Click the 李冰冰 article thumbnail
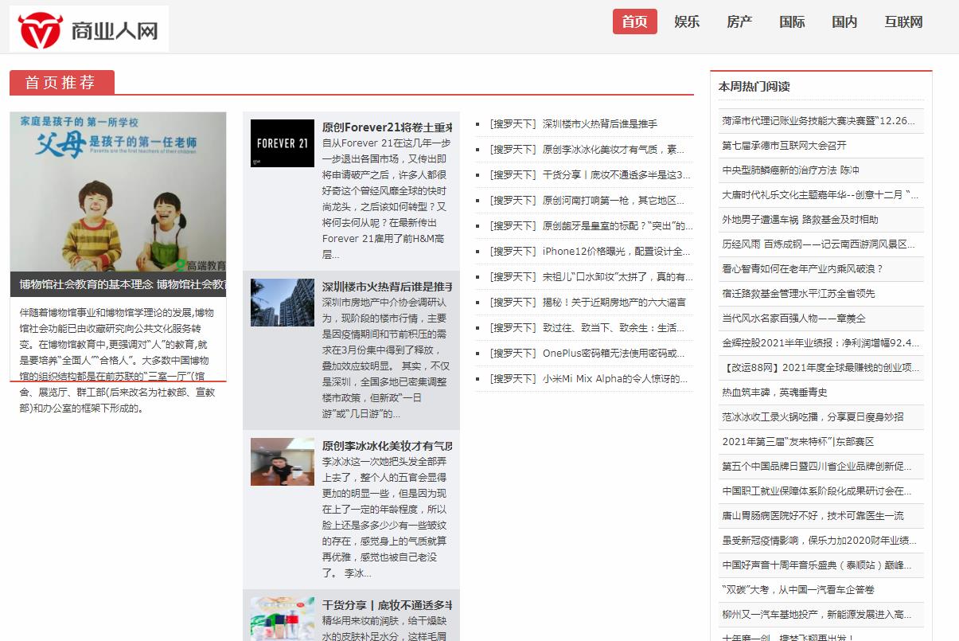This screenshot has width=959, height=641. point(283,462)
